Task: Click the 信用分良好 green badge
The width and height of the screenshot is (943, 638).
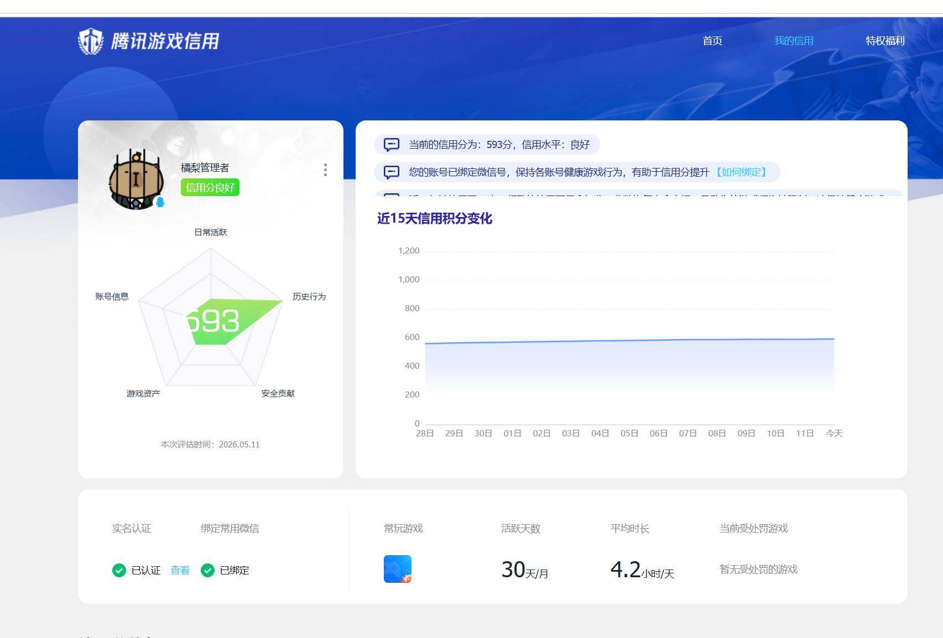Action: coord(210,188)
